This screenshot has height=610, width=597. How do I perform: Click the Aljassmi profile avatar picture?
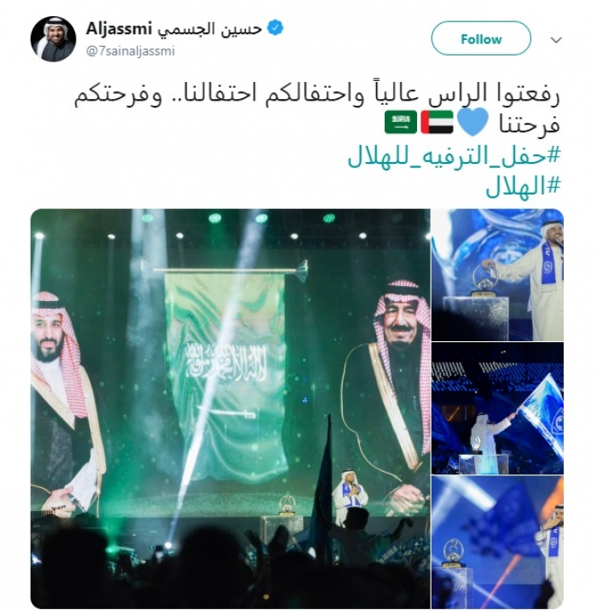(53, 39)
